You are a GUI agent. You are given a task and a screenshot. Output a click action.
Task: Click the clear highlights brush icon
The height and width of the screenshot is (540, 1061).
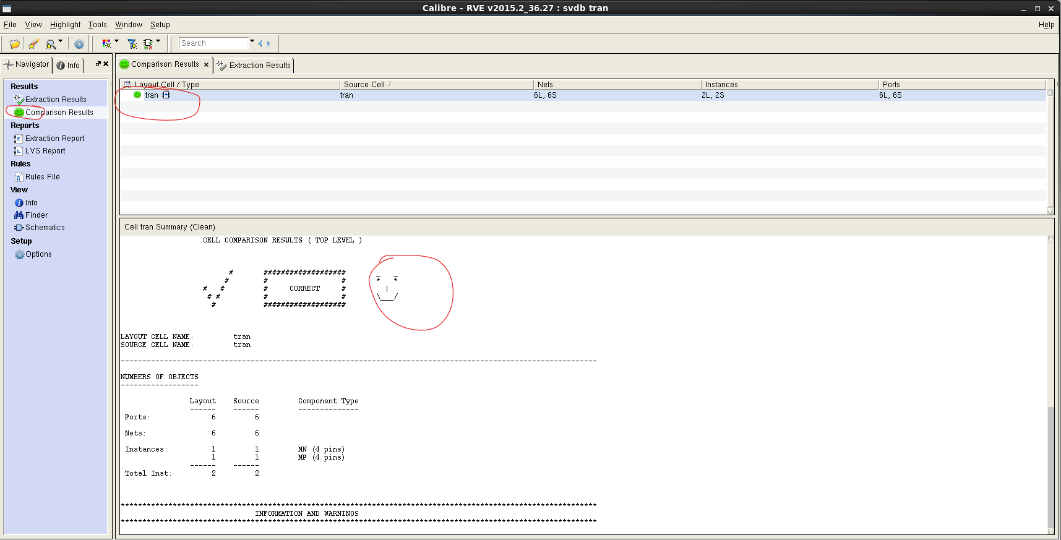[x=33, y=44]
